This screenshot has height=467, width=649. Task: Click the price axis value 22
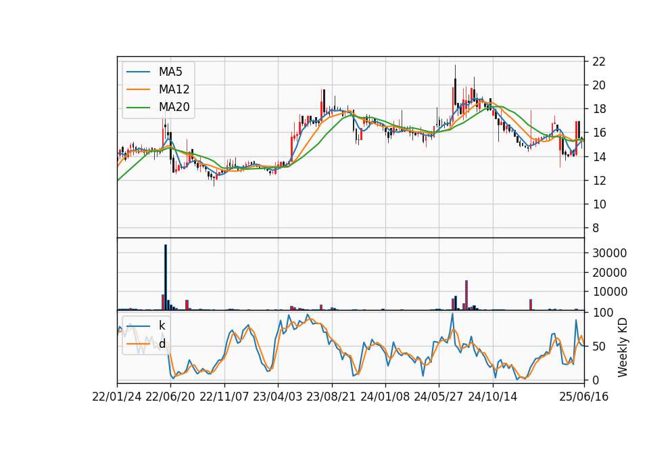point(599,62)
